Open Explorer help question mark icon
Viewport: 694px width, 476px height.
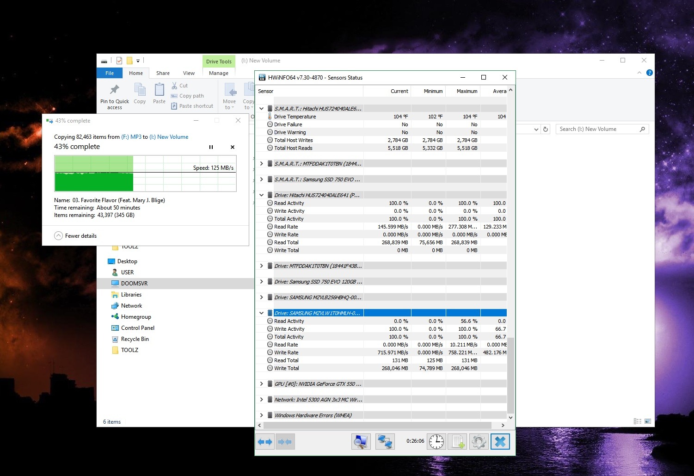click(x=649, y=73)
